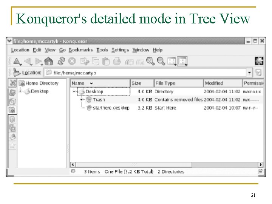Open the Help menu
Viewport: 272px width, 204px height.
point(158,50)
